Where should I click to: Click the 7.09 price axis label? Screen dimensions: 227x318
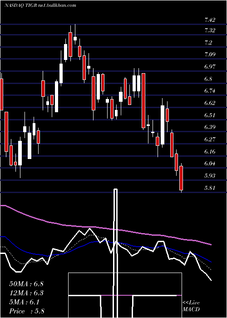(x=210, y=55)
